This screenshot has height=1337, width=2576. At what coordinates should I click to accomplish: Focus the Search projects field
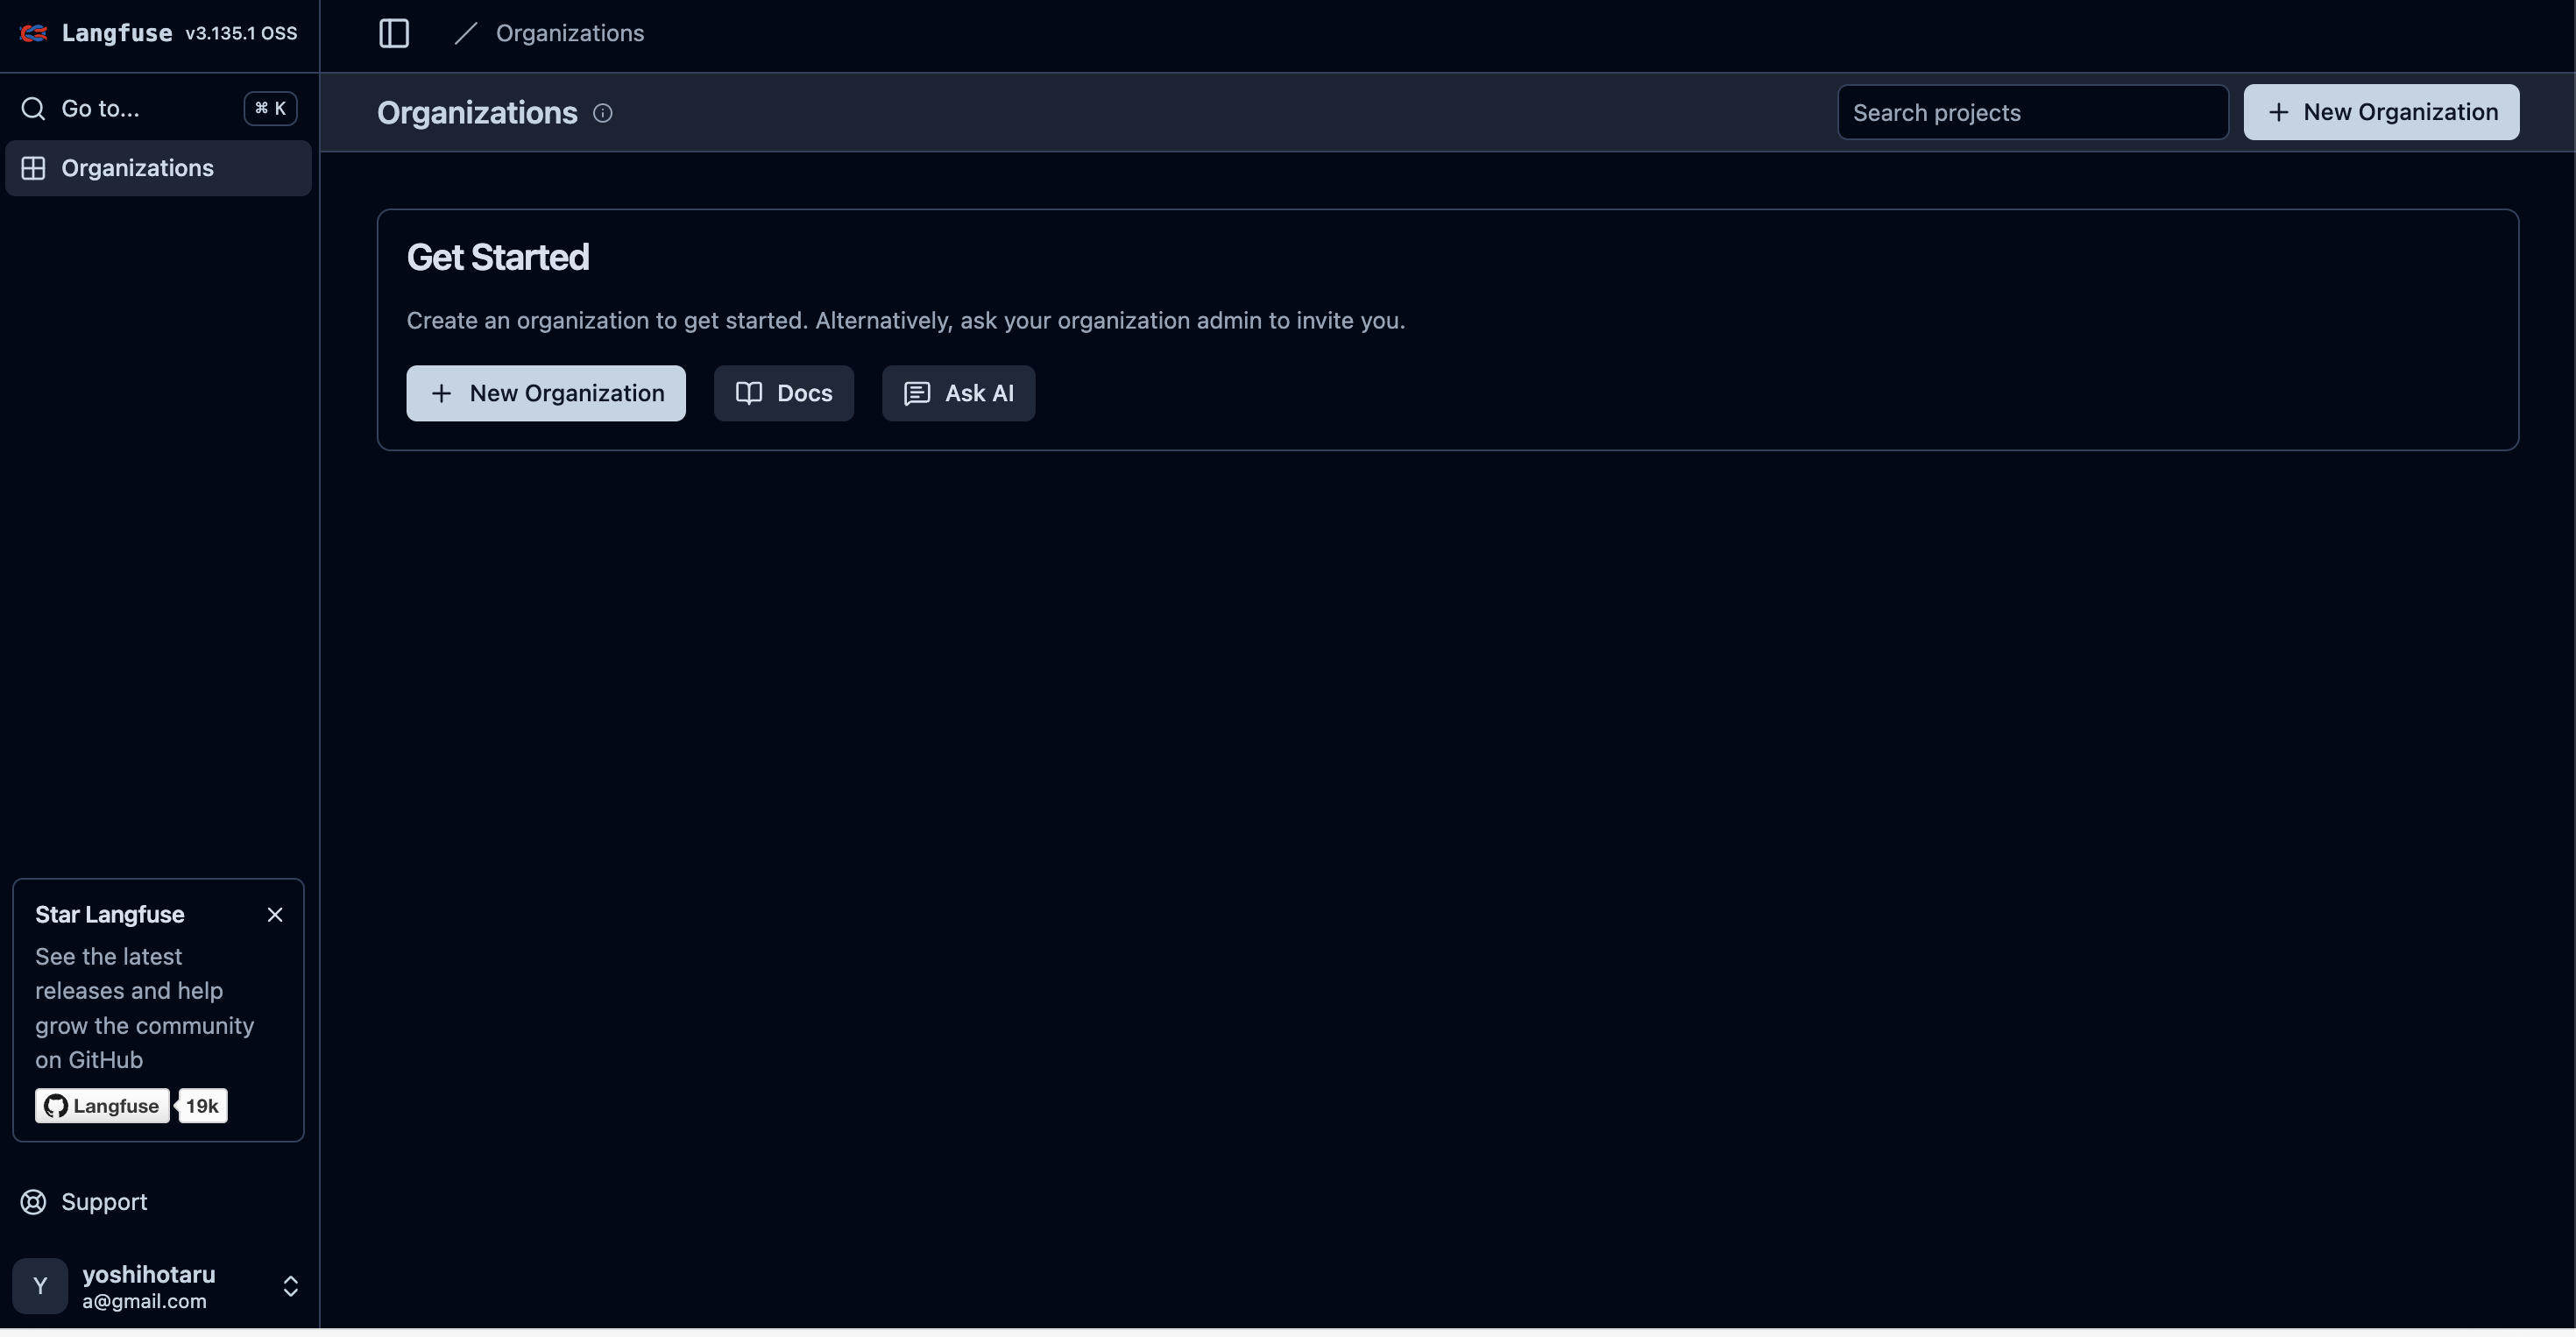tap(2031, 112)
